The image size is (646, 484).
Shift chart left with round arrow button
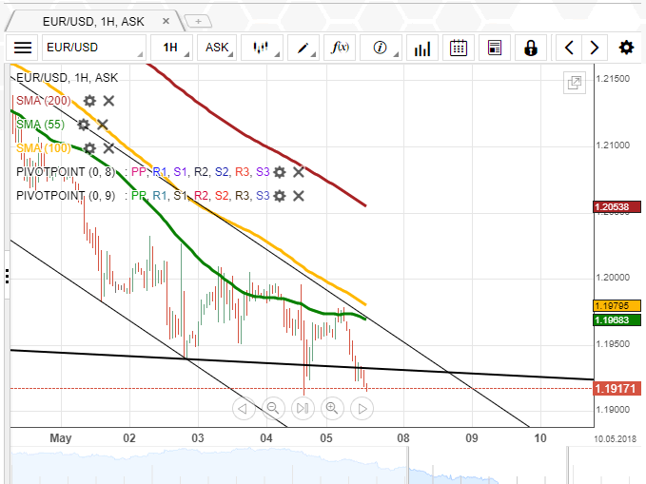[244, 409]
